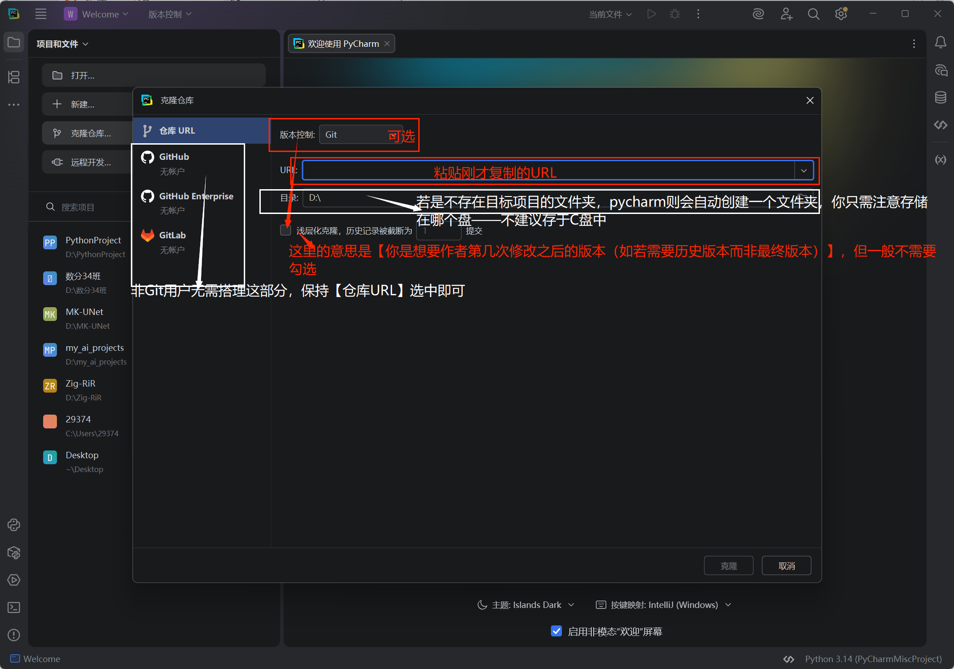Image resolution: width=954 pixels, height=669 pixels.
Task: Enable the 浅层化克隆 checkbox
Action: pos(286,230)
